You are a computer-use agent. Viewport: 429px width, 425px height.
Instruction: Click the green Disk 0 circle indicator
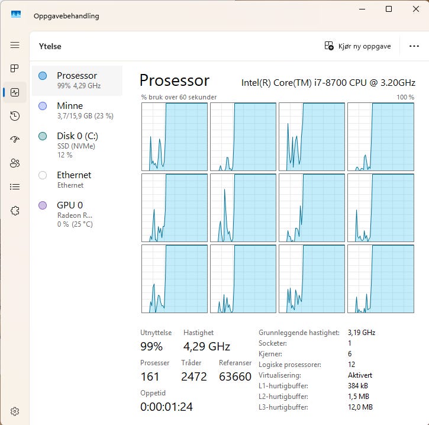43,136
